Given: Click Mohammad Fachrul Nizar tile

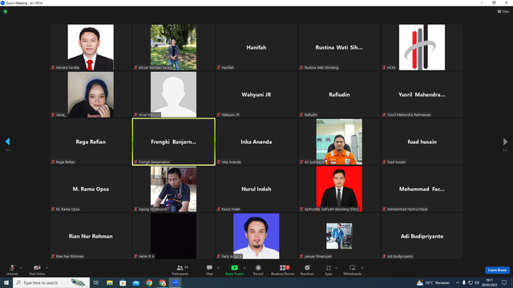Looking at the screenshot, I should point(422,189).
